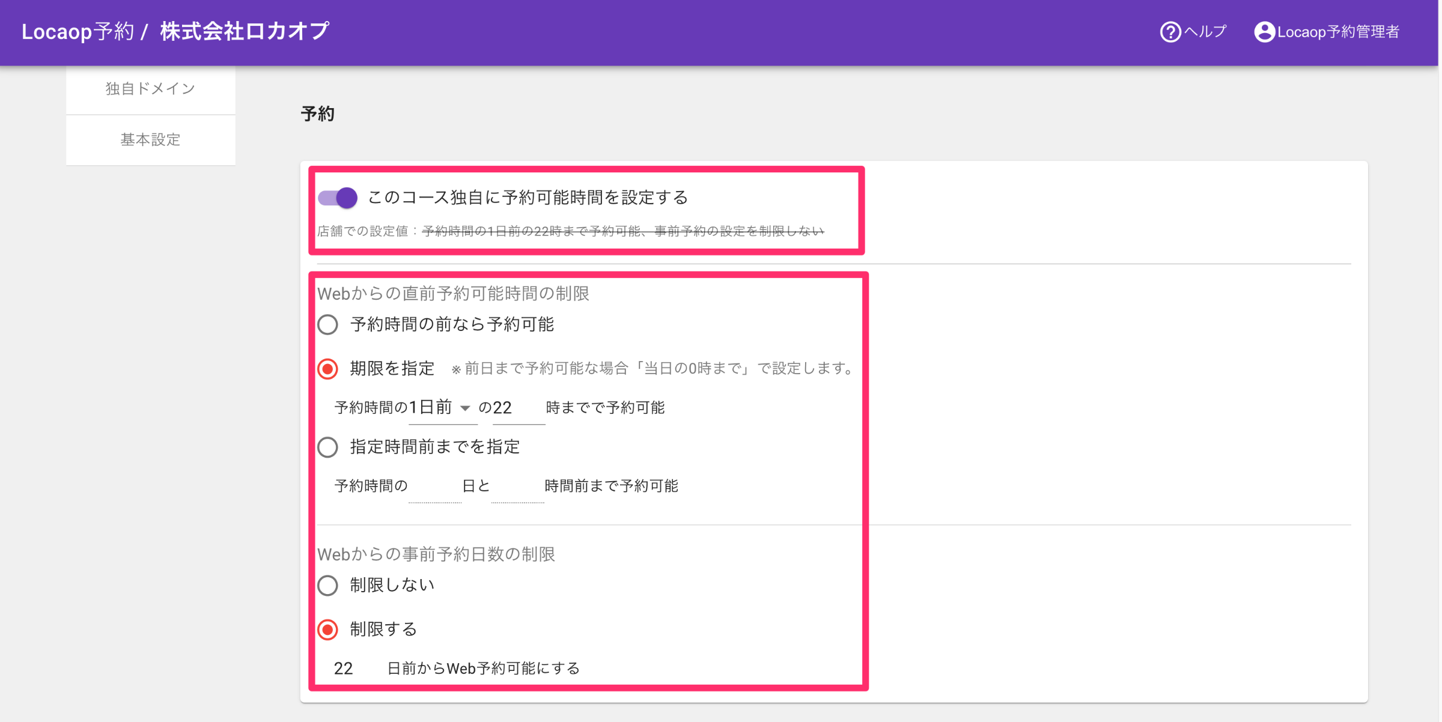Click the help question mark icon

(1169, 32)
